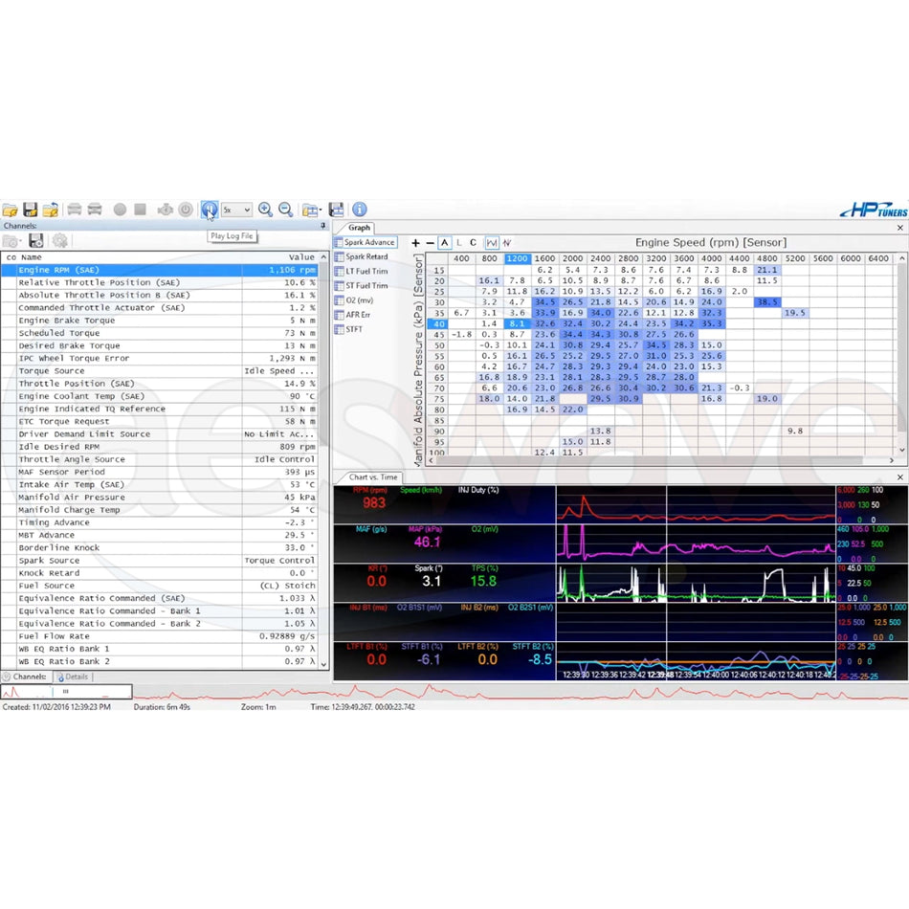This screenshot has width=909, height=909.
Task: Select the Zoom Out magnifier icon
Action: pos(286,209)
